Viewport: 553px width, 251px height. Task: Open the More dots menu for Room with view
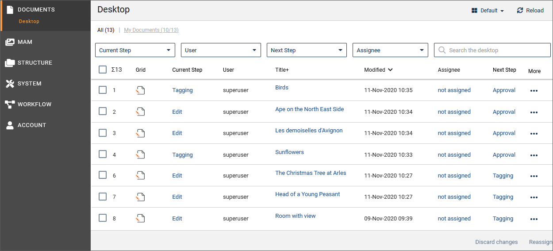tap(534, 219)
